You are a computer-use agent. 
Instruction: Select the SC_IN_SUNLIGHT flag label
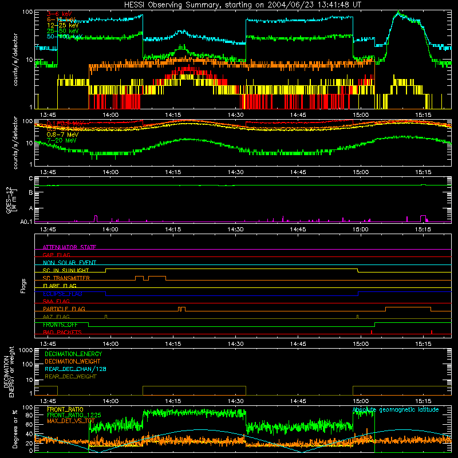click(66, 270)
